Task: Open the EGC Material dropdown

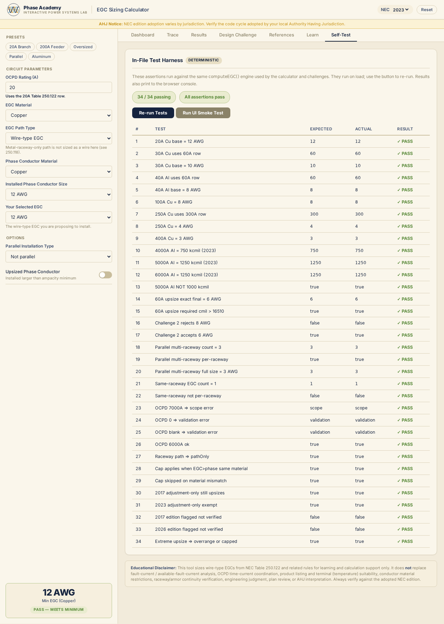Action: point(59,115)
